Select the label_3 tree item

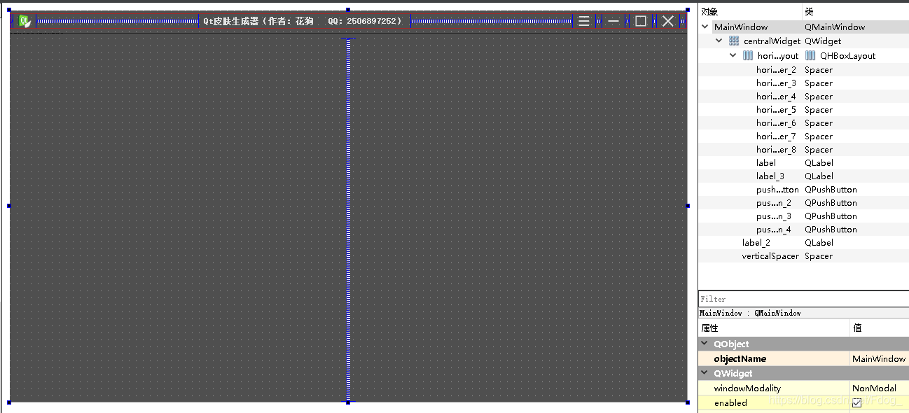coord(770,176)
